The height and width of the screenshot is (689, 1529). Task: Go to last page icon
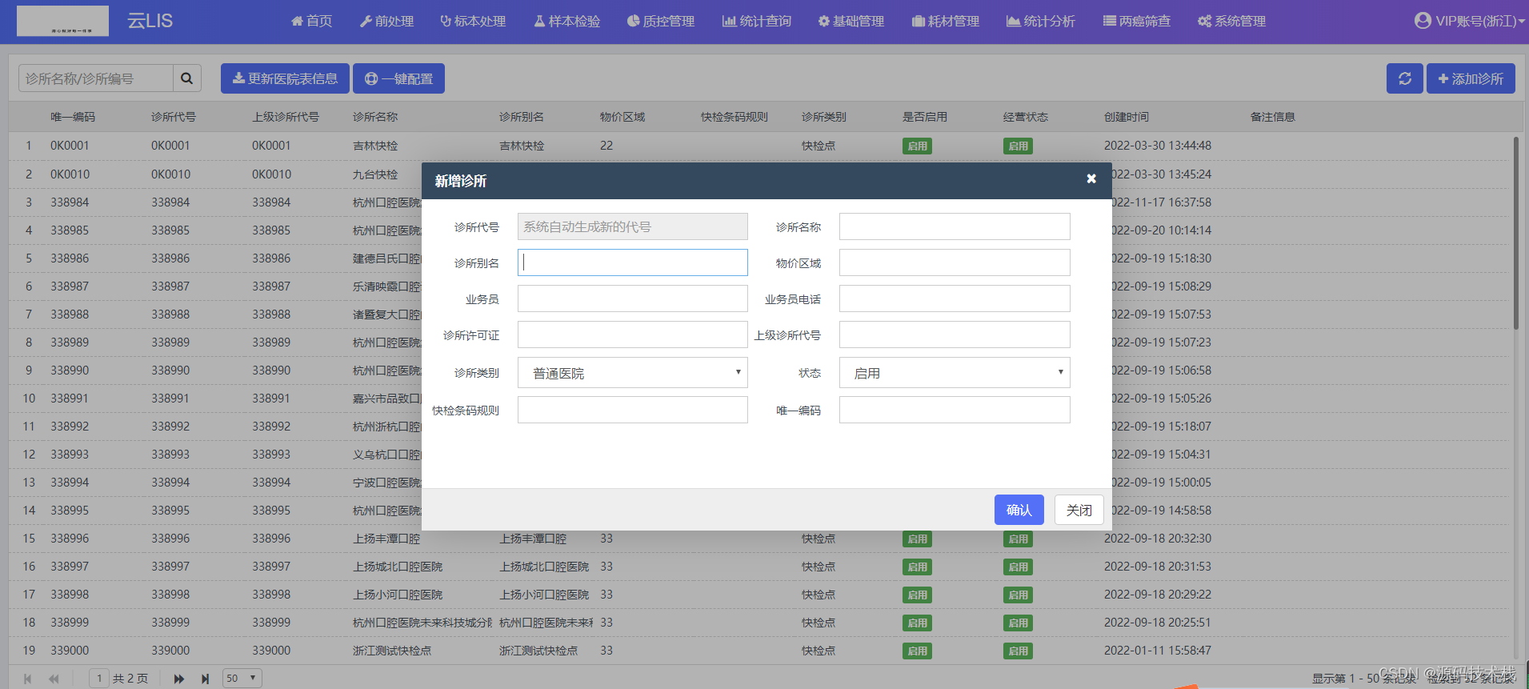coord(205,679)
